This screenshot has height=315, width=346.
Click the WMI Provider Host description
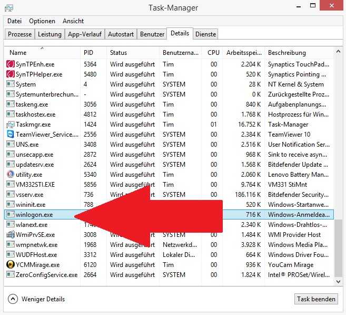click(294, 235)
